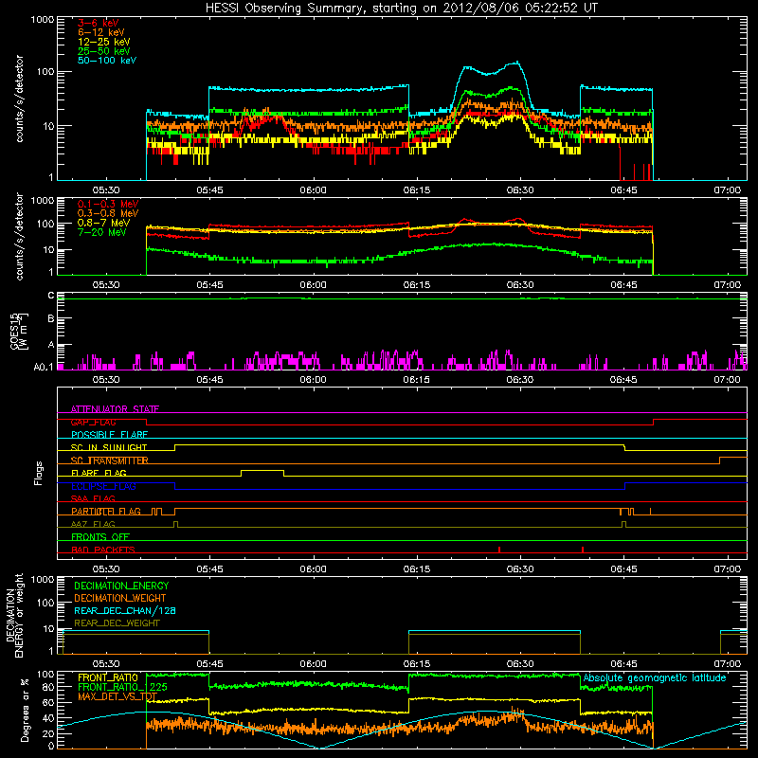Click the GOES15 vertical axis label
This screenshot has height=758, width=758.
pyautogui.click(x=19, y=331)
